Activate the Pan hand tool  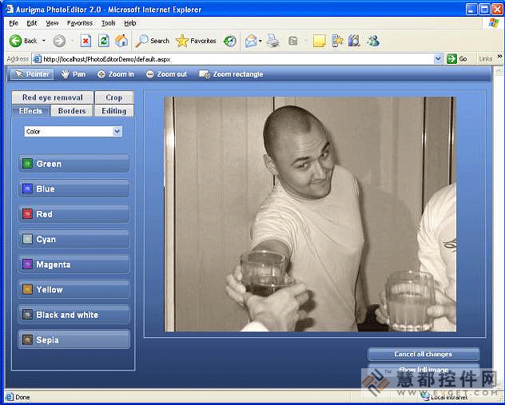[74, 74]
